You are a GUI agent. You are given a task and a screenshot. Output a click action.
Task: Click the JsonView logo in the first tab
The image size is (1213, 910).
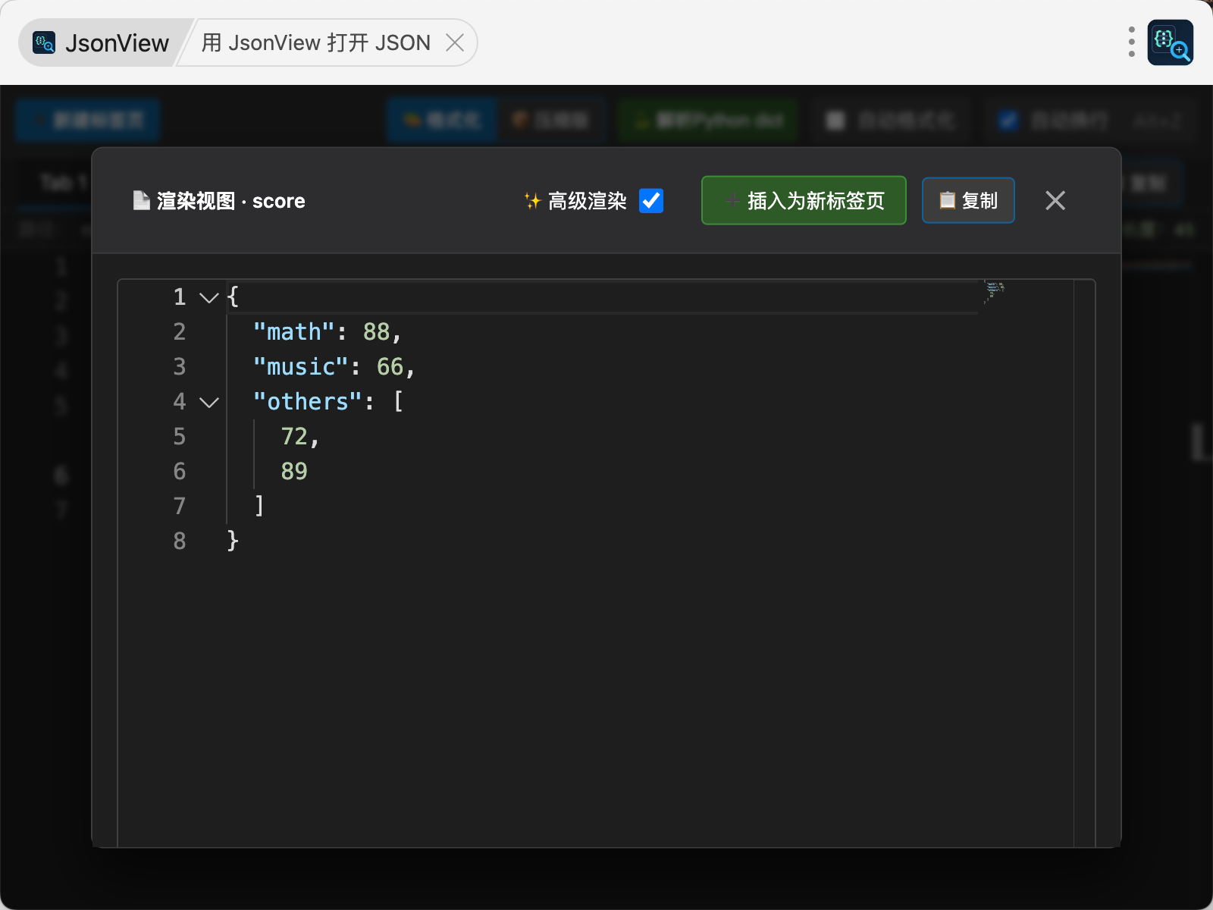click(x=44, y=43)
